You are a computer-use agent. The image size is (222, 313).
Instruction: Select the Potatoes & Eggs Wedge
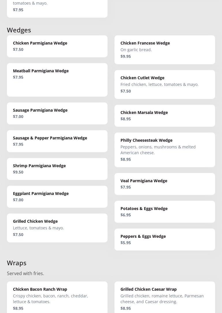[165, 211]
